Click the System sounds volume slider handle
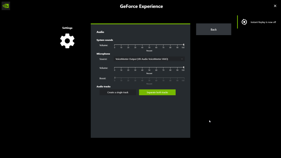The width and height of the screenshot is (281, 158). coord(184,45)
